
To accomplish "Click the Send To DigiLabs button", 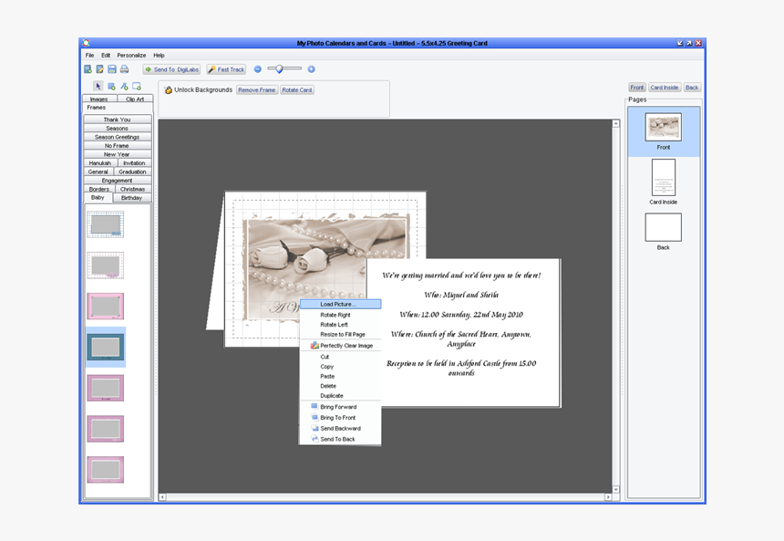I will click(171, 68).
